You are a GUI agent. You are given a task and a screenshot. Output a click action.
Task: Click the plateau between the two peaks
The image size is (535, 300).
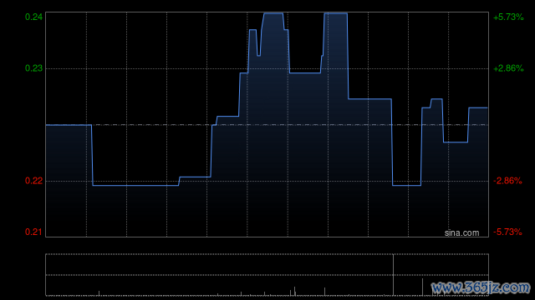[x=305, y=72]
